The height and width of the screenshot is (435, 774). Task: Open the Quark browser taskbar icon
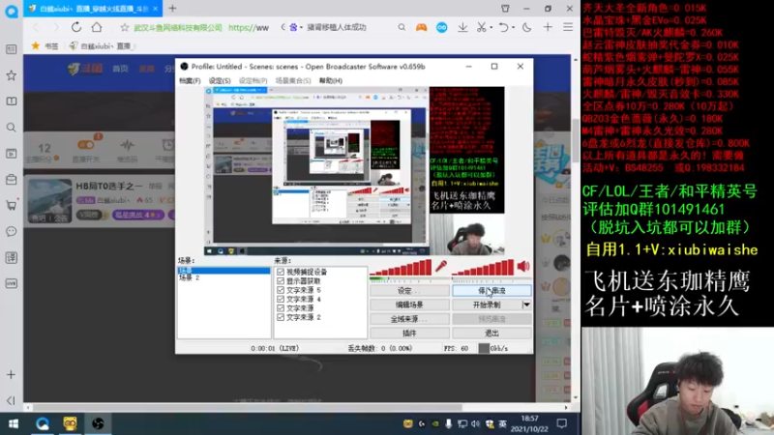[x=43, y=423]
